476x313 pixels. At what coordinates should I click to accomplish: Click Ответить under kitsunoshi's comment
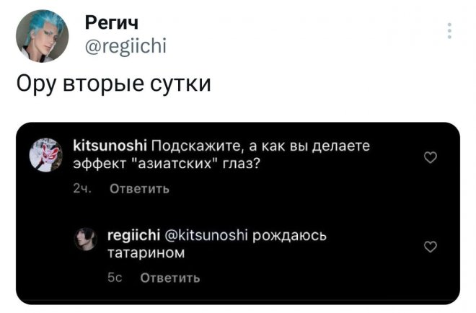click(x=140, y=189)
